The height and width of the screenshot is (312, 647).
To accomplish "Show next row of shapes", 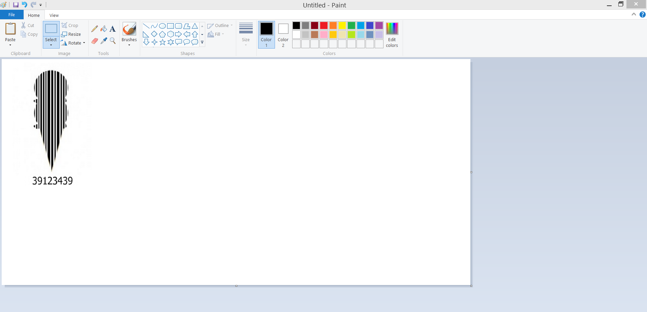I will pos(202,34).
